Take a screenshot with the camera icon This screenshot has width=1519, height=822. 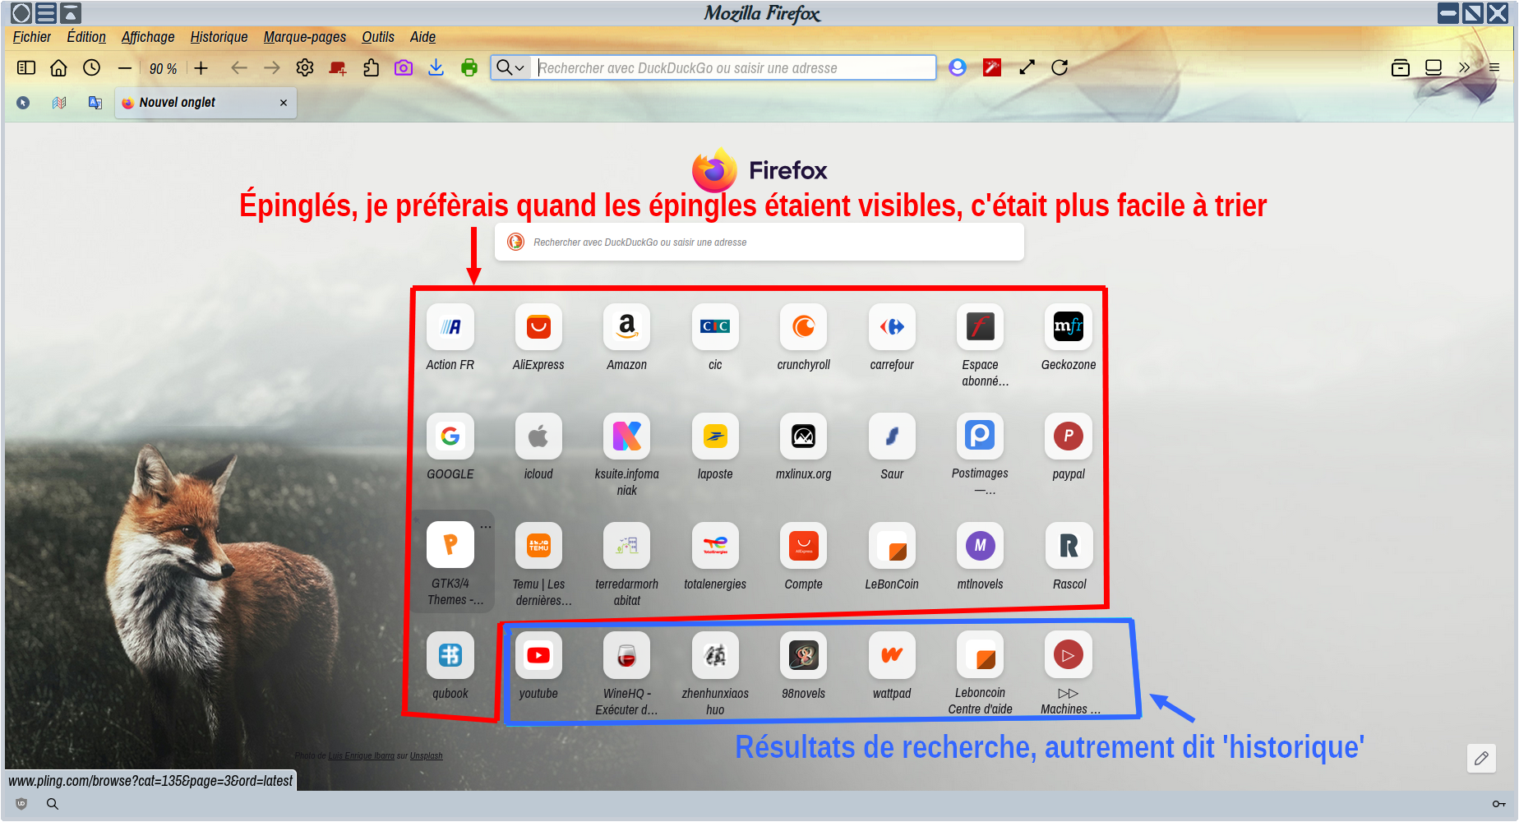click(x=404, y=68)
